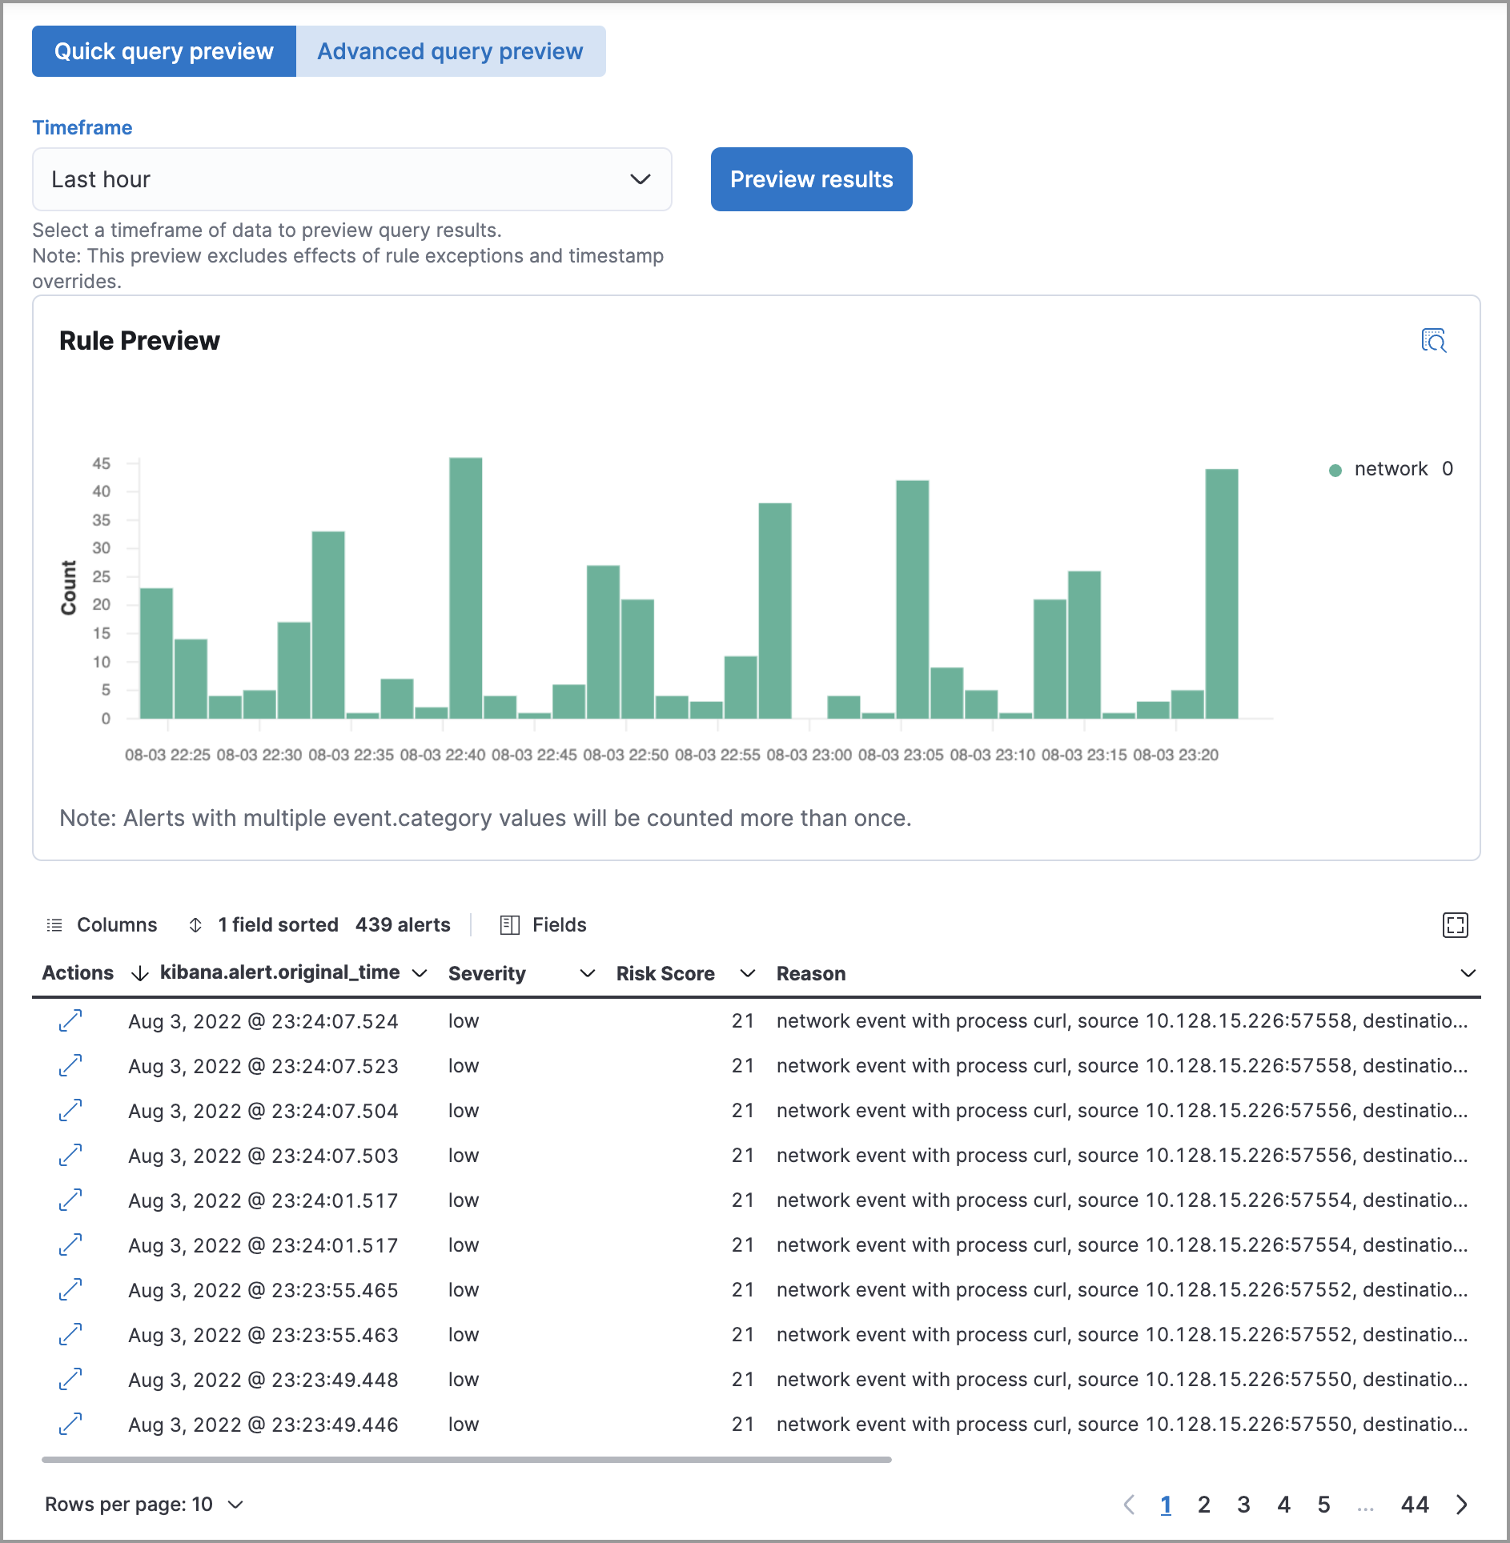
Task: Select the Quick query preview tab
Action: (x=164, y=51)
